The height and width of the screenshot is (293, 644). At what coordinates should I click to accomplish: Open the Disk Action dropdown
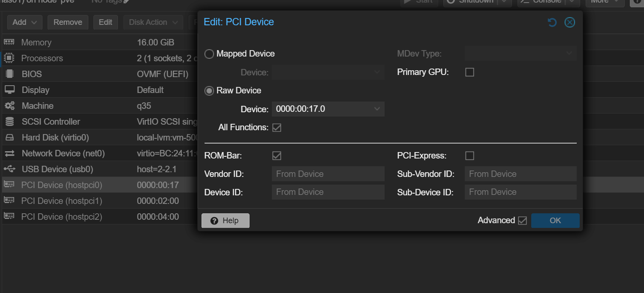[153, 22]
